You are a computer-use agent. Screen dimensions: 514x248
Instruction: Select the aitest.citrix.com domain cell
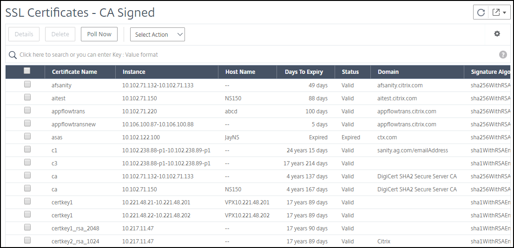(x=397, y=98)
